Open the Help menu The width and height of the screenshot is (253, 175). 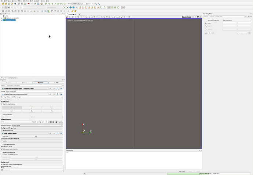47,1
